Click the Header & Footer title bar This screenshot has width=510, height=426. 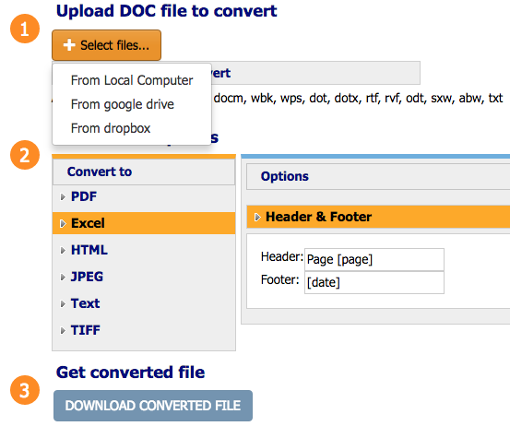(378, 217)
